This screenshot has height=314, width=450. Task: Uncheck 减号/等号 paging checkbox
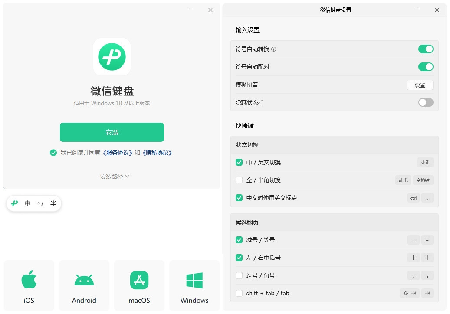tap(239, 240)
